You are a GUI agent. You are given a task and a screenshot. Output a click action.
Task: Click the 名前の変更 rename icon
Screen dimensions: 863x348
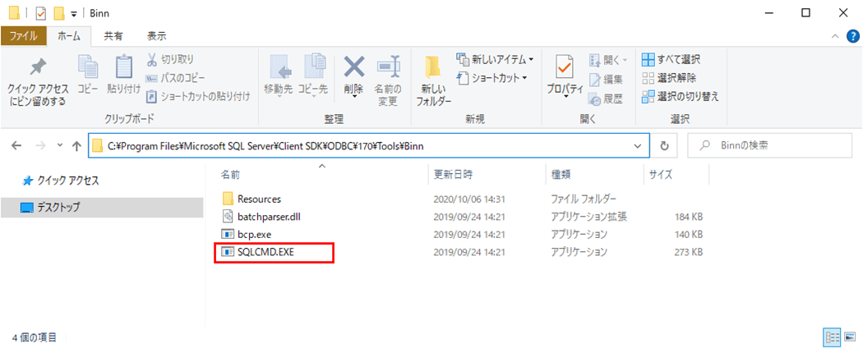(386, 66)
